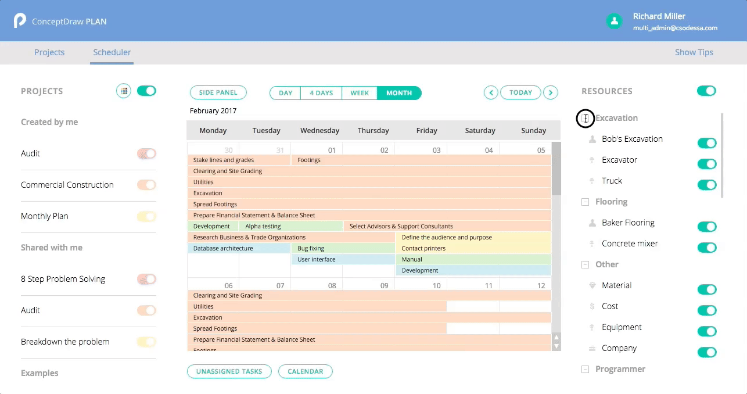The image size is (747, 394).
Task: Open the 'Alpha testing' task bar
Action: click(x=291, y=226)
